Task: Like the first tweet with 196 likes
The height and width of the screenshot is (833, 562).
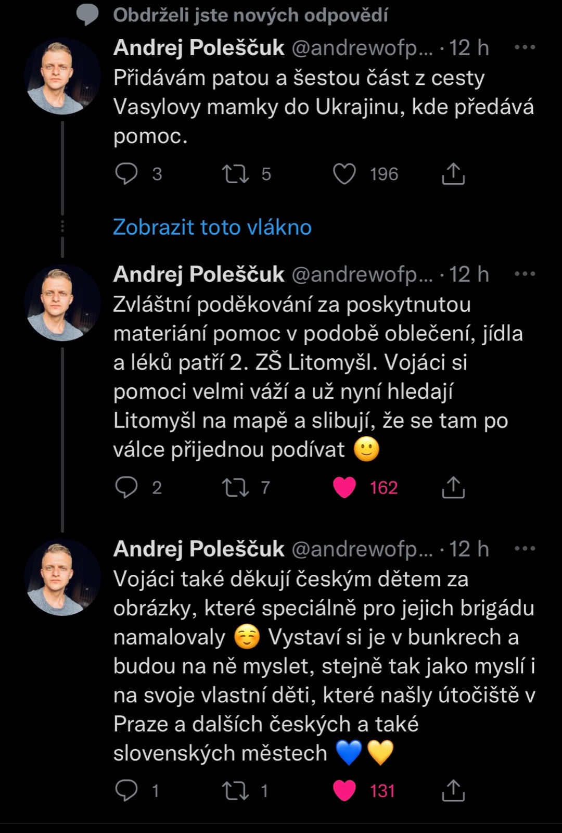Action: coord(344,174)
